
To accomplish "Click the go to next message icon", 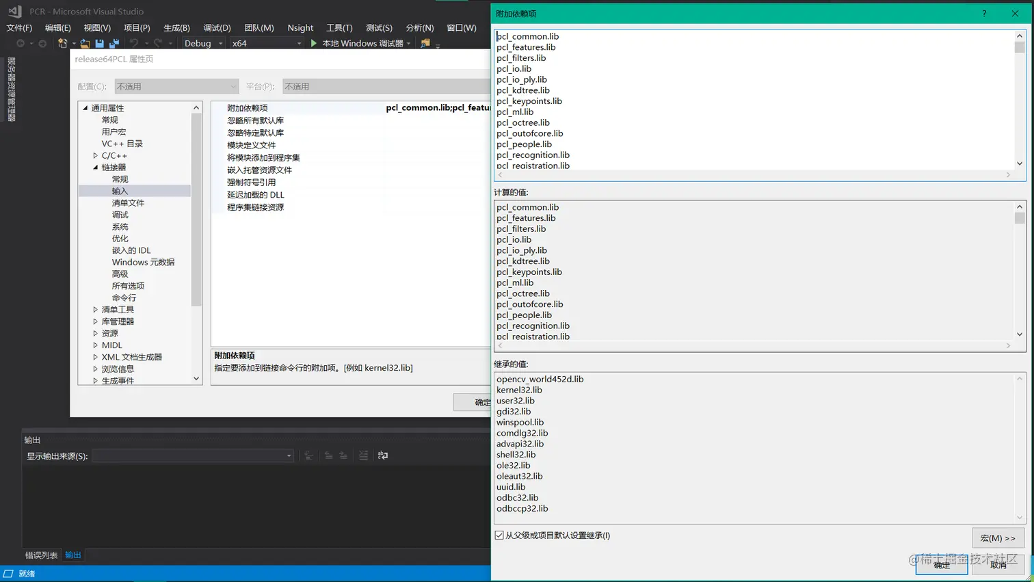I will (x=343, y=455).
